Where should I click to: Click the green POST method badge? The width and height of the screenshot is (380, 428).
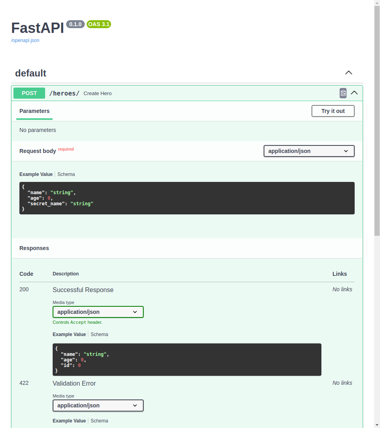click(x=29, y=93)
